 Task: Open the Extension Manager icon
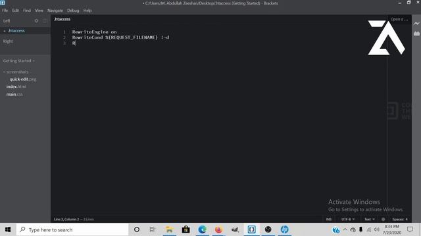(x=416, y=33)
